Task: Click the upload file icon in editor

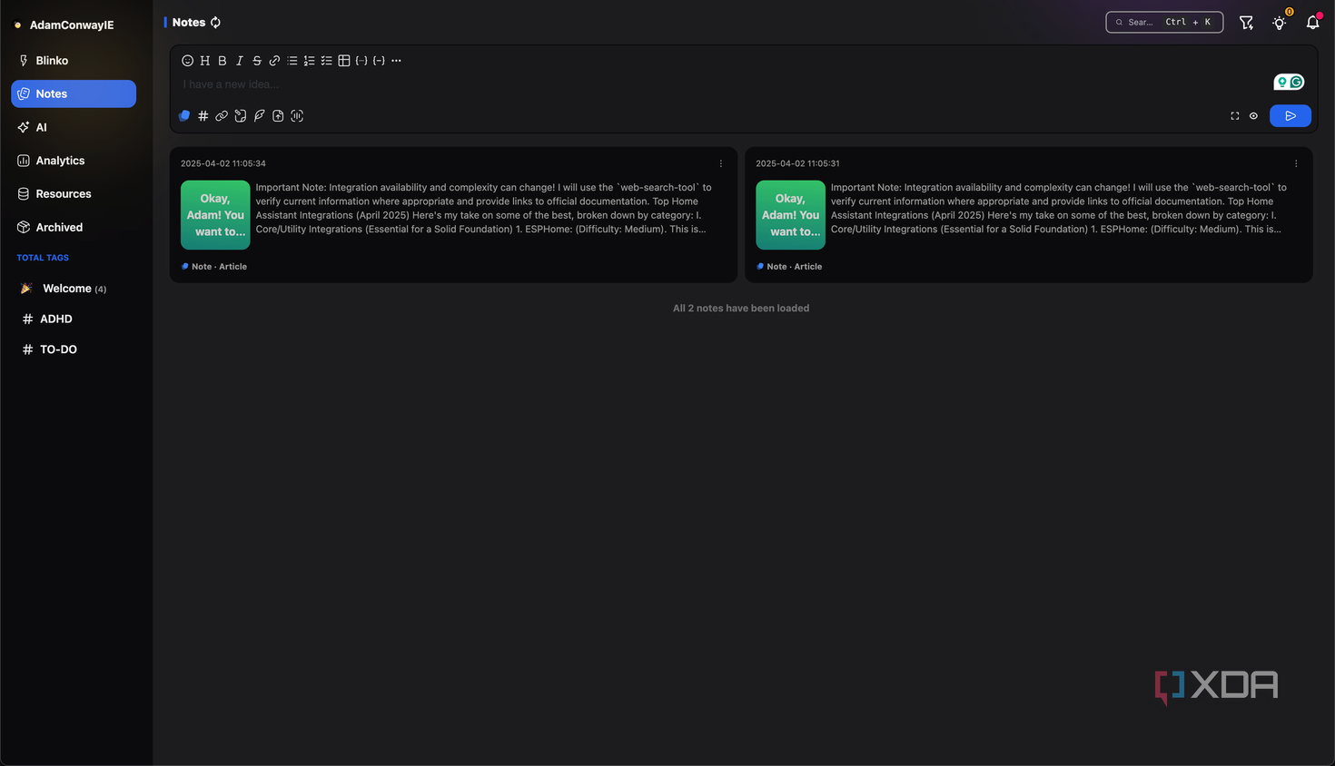Action: (278, 116)
